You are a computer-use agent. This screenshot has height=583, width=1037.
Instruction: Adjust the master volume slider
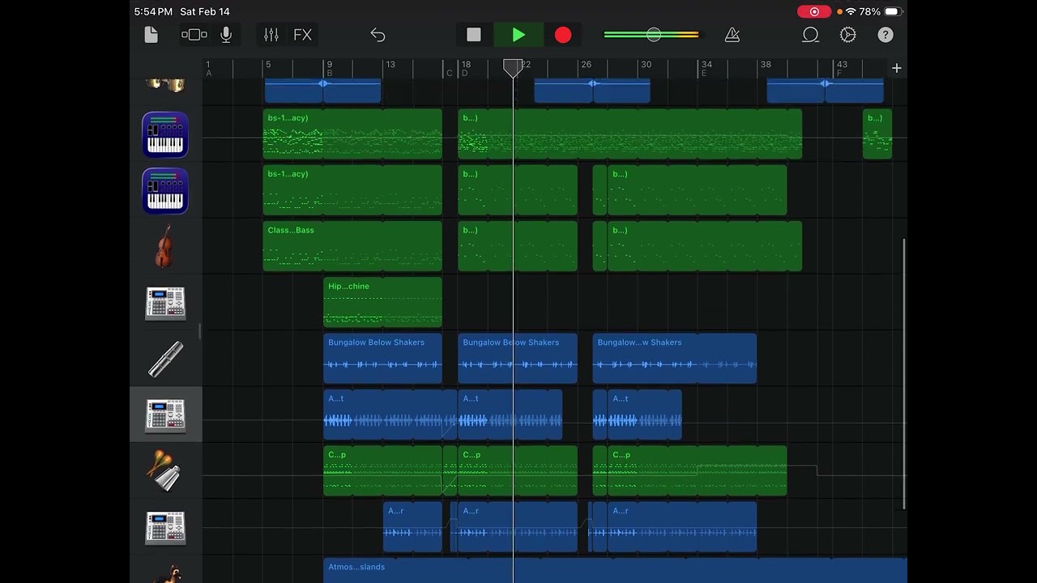pos(652,35)
